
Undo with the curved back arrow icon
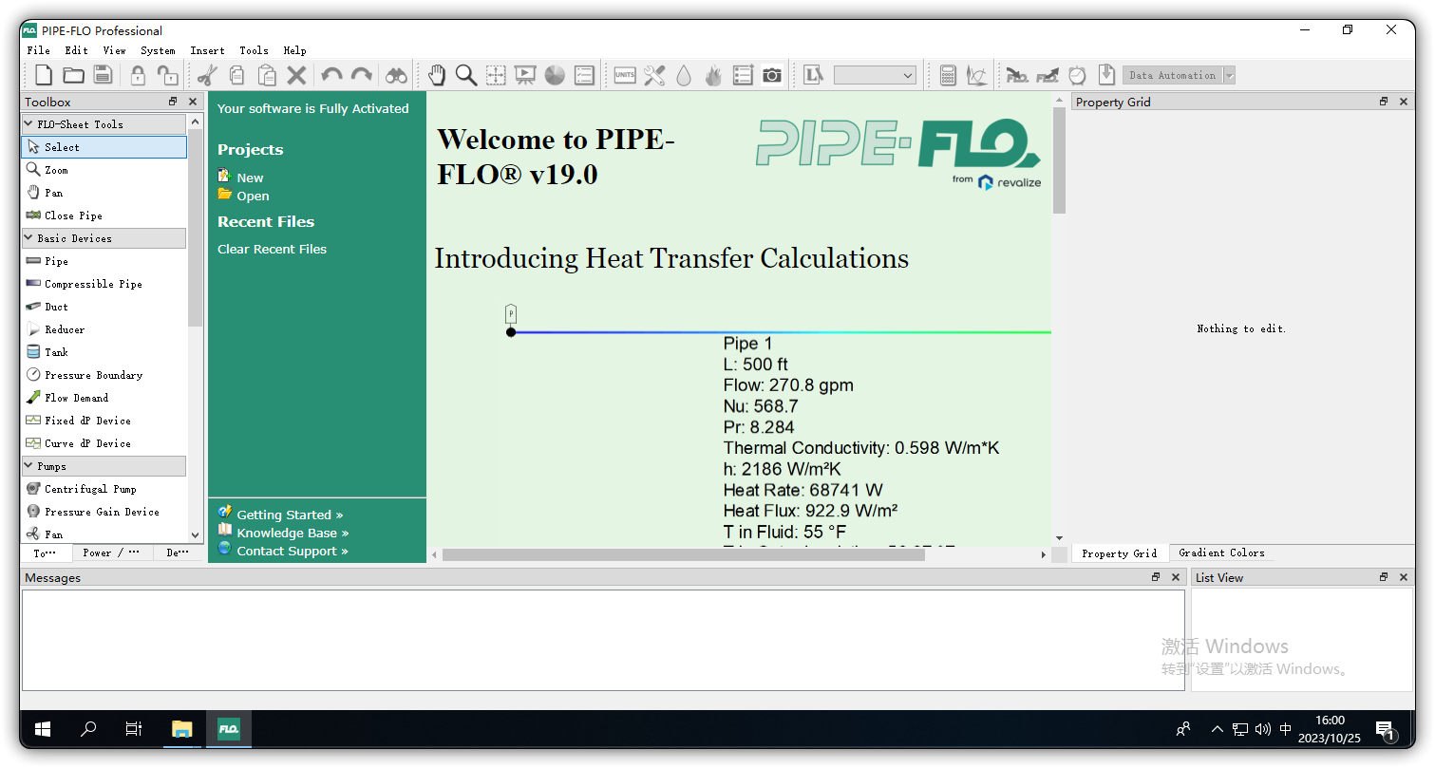pyautogui.click(x=332, y=74)
